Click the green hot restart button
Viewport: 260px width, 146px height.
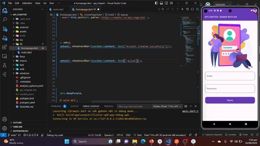click(x=187, y=9)
